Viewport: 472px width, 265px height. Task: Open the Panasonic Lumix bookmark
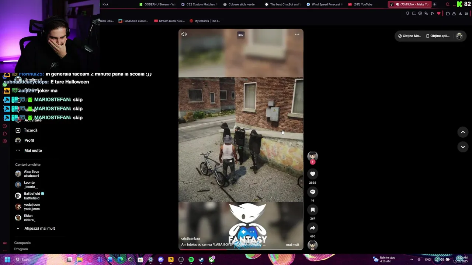[133, 21]
